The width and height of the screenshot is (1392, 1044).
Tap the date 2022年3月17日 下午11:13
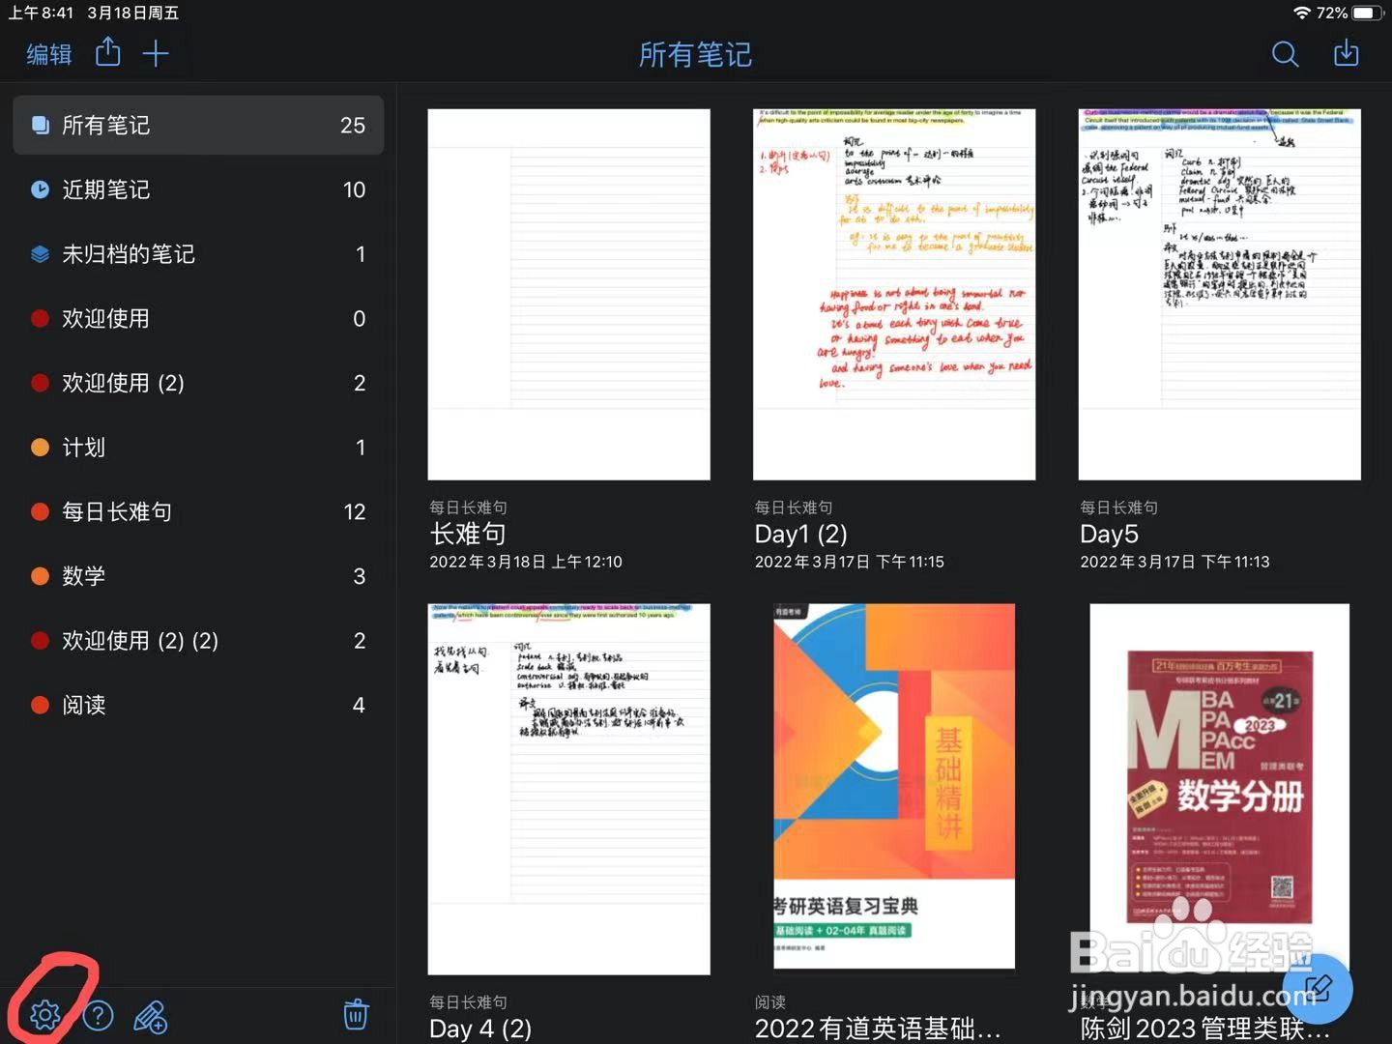tap(1175, 562)
